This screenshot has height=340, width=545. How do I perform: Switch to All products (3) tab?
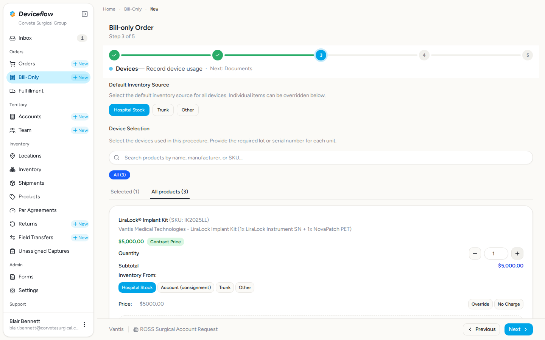click(x=170, y=192)
